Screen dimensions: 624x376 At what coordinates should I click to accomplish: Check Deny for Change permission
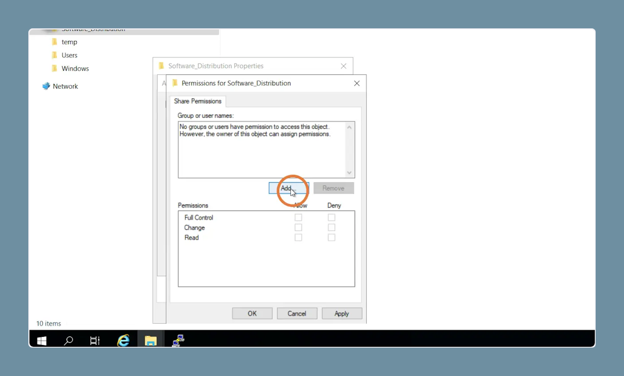pyautogui.click(x=331, y=227)
